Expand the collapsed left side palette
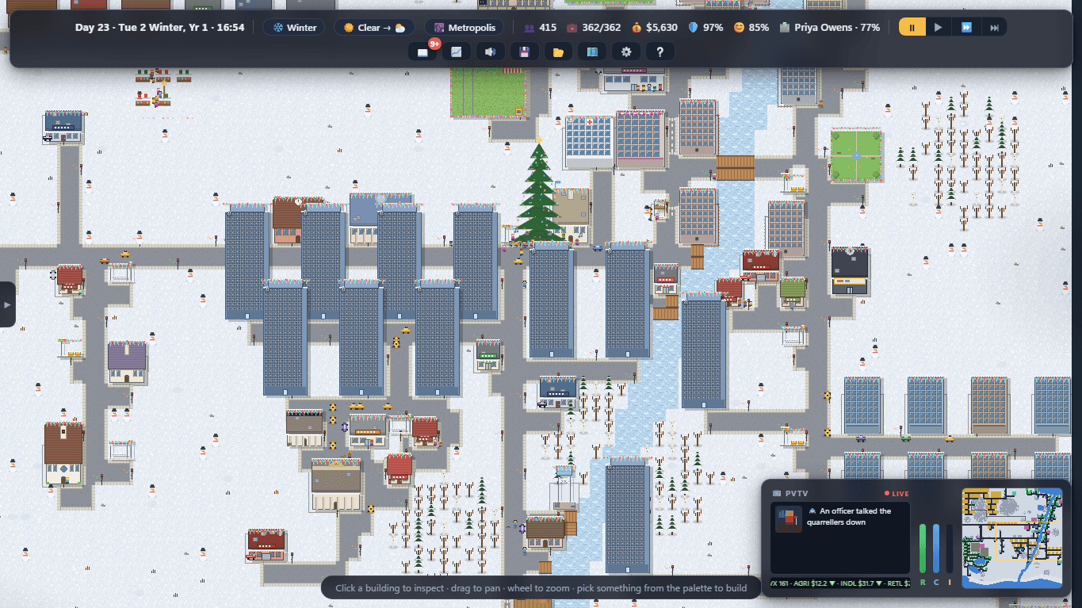This screenshot has height=608, width=1082. [x=7, y=304]
